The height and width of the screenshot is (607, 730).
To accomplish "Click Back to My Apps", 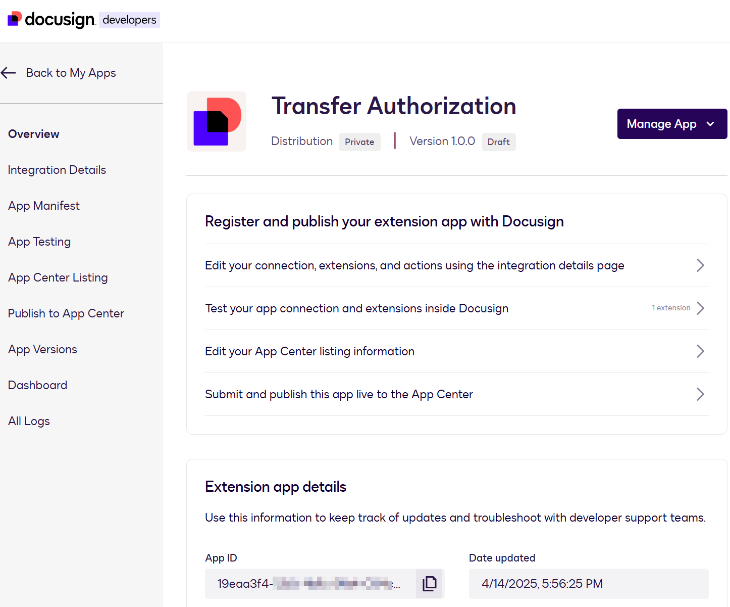I will point(71,73).
